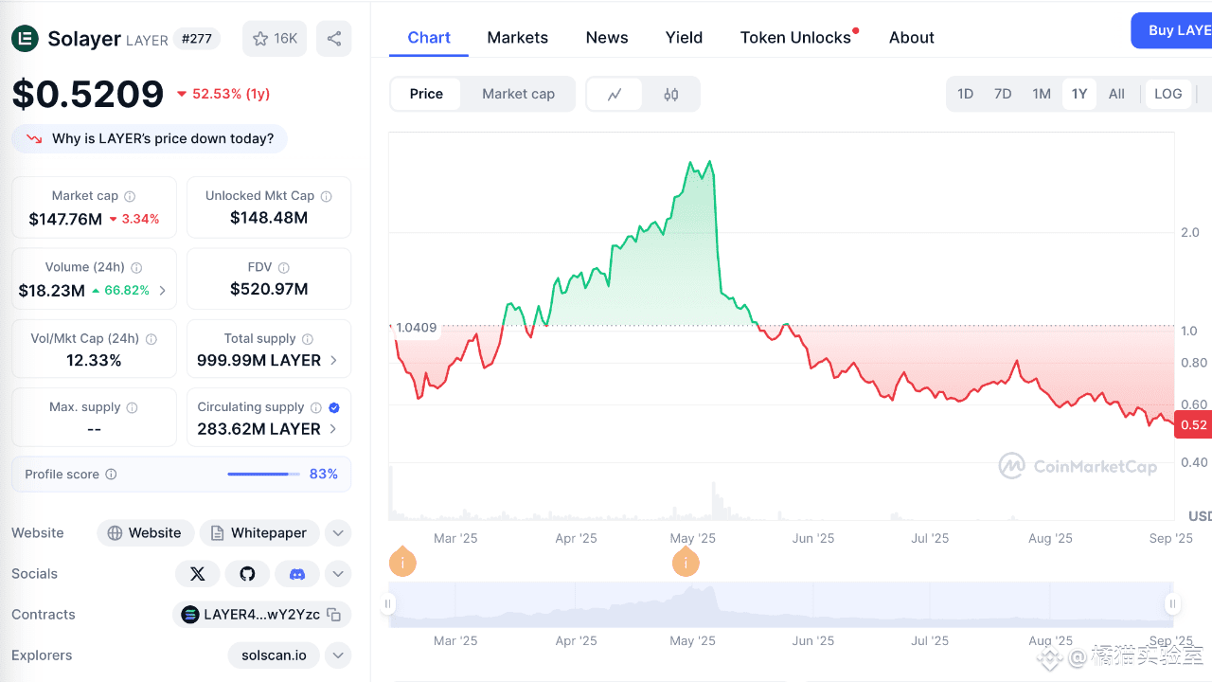Select the 7D time range
Screen dimensions: 1212x682
[1003, 94]
